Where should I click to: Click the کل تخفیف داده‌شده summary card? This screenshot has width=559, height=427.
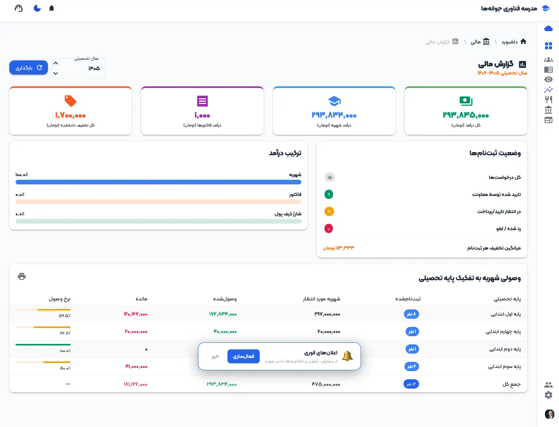coord(71,111)
